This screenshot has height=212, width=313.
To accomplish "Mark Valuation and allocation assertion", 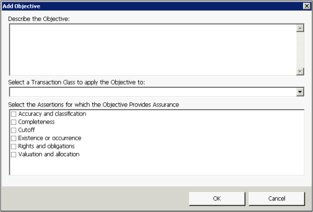I will tap(14, 155).
